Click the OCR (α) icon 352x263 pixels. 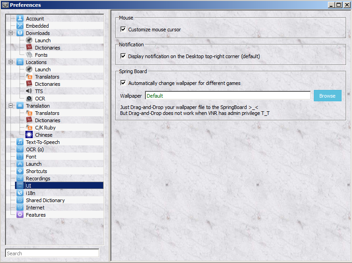20,149
